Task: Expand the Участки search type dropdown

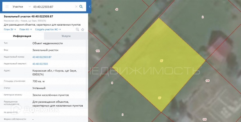Action: [30, 7]
